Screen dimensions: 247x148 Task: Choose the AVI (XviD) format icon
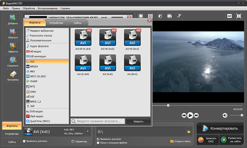108,63
